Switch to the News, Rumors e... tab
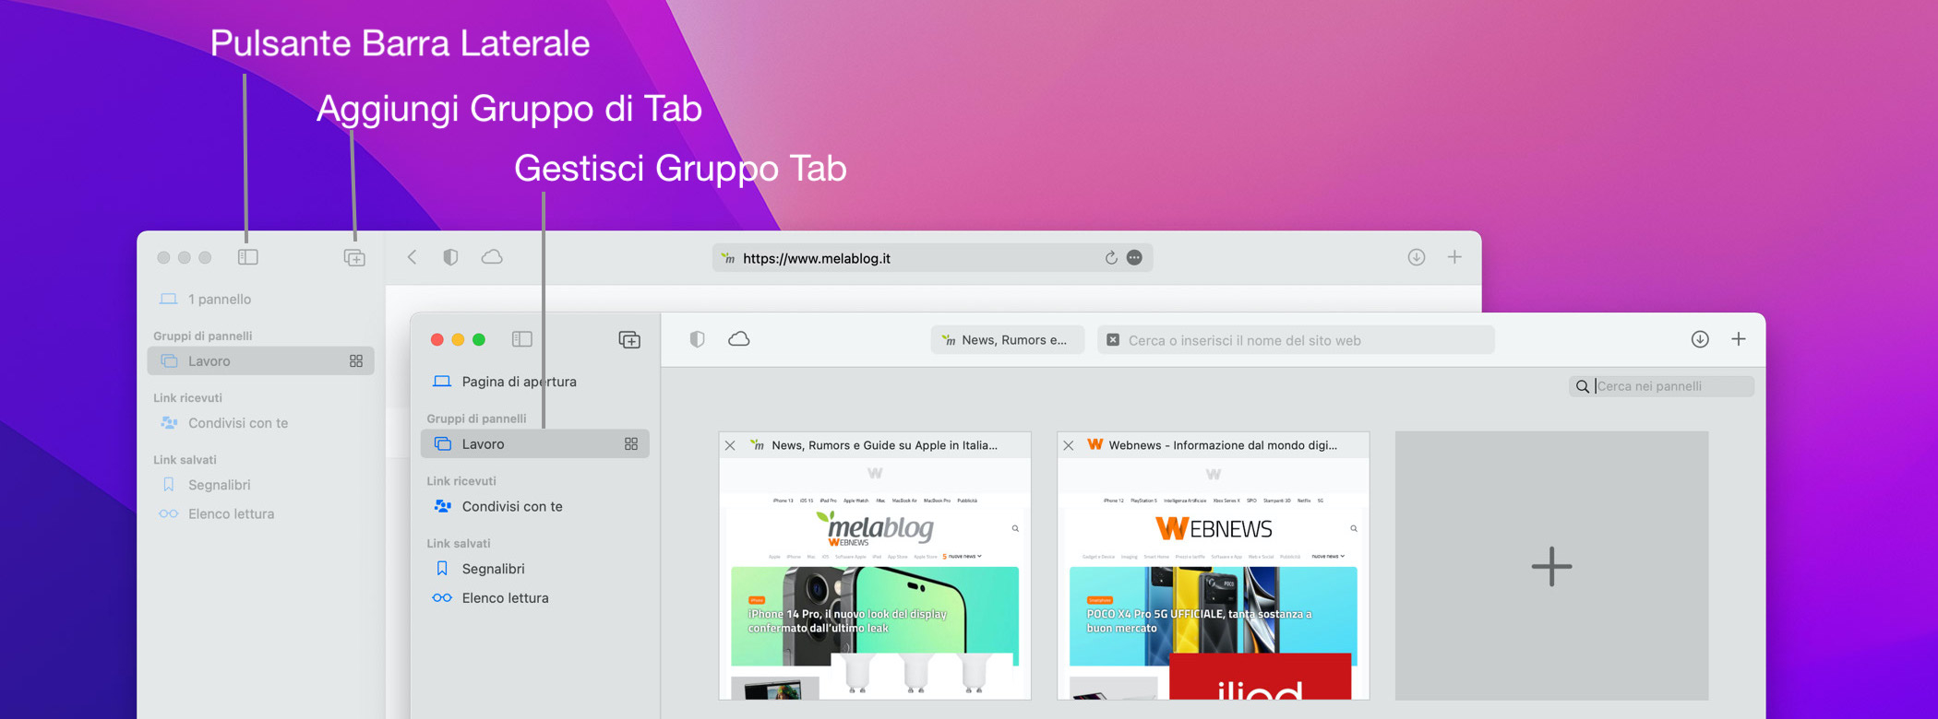This screenshot has height=719, width=1938. pos(1007,340)
